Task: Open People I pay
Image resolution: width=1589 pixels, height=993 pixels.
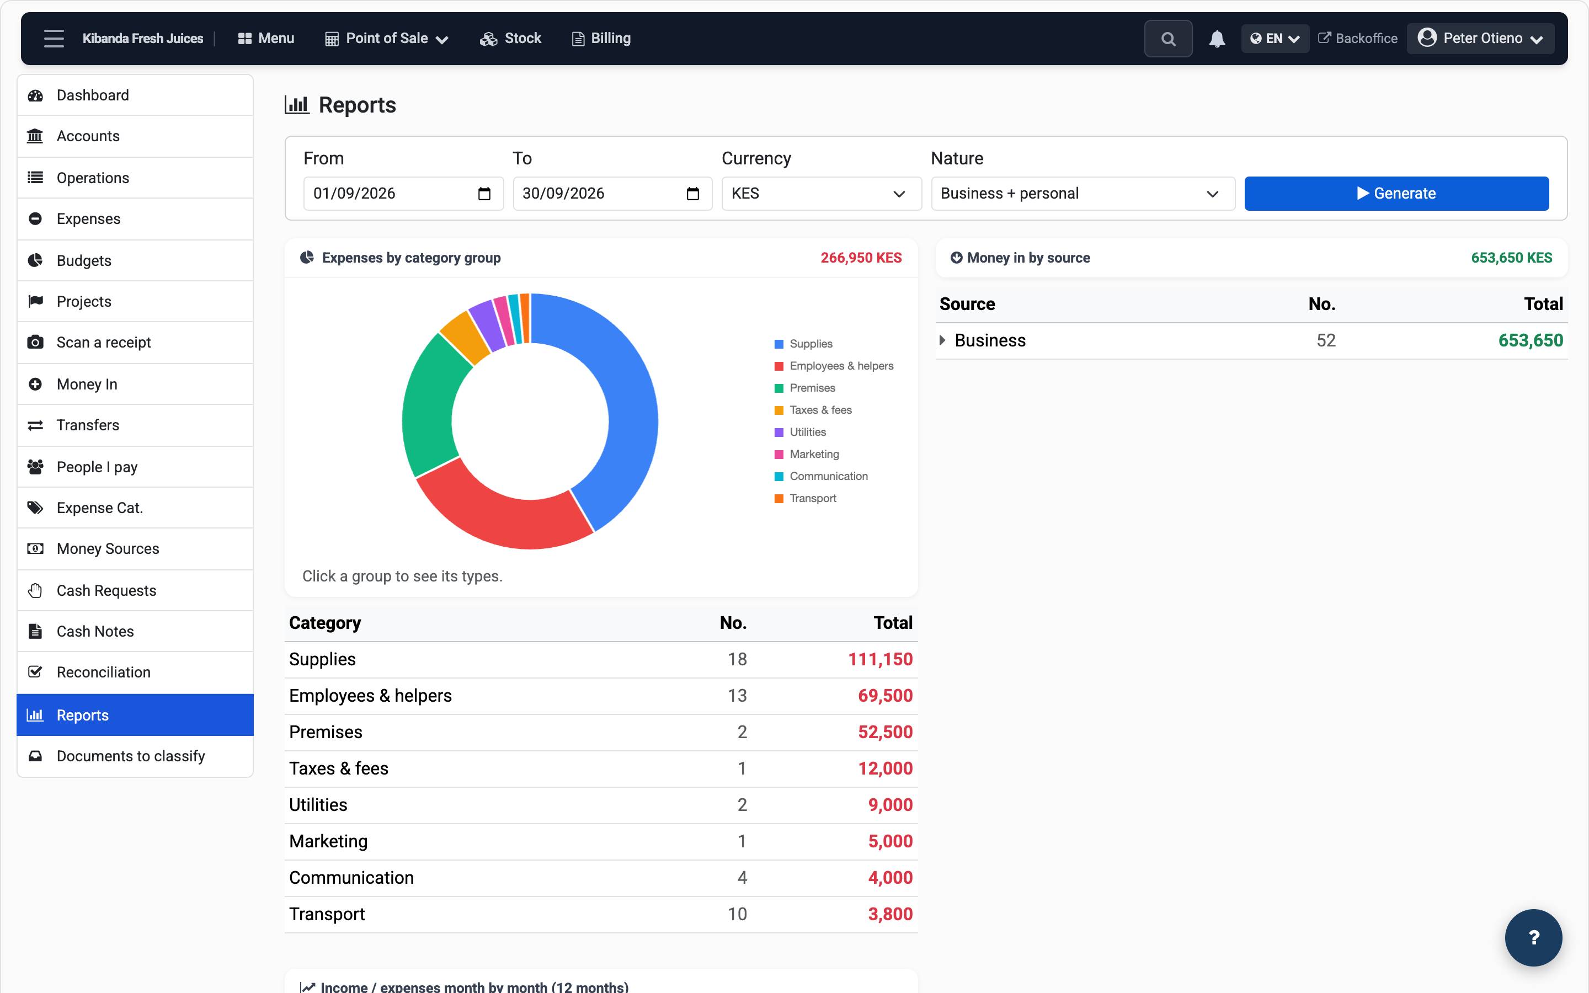Action: [135, 467]
